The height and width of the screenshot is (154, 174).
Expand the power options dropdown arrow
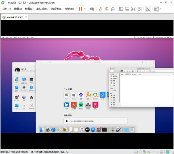point(85,9)
